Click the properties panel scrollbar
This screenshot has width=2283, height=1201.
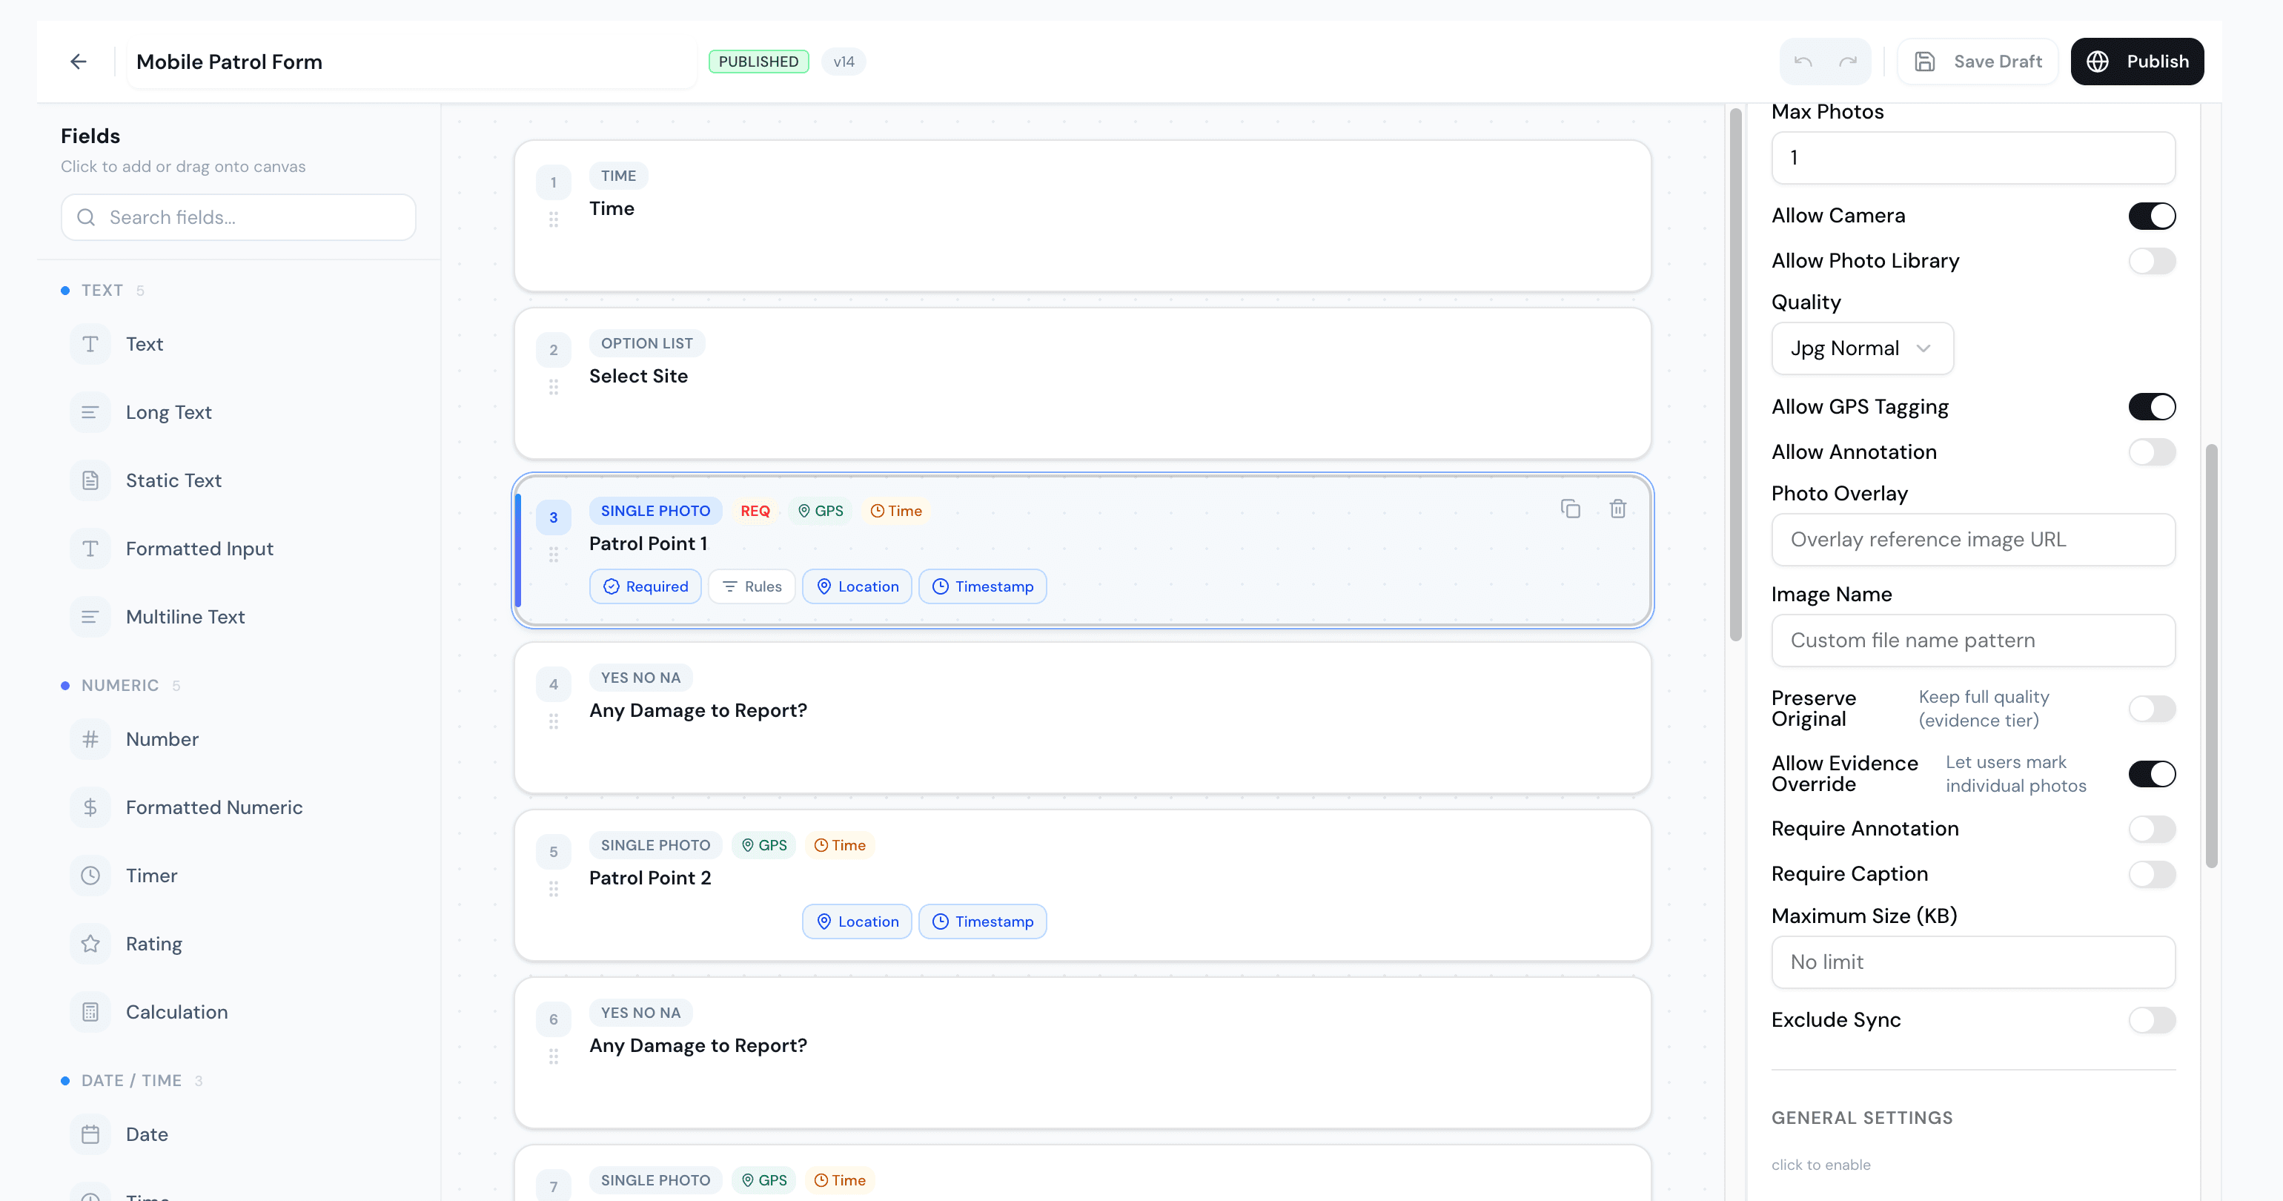tap(2211, 656)
